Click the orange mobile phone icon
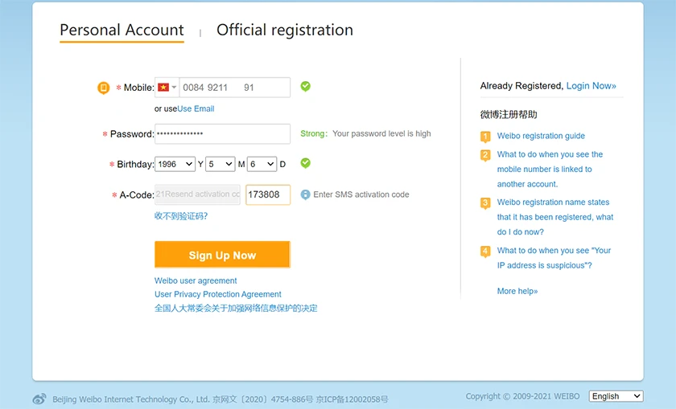 104,88
